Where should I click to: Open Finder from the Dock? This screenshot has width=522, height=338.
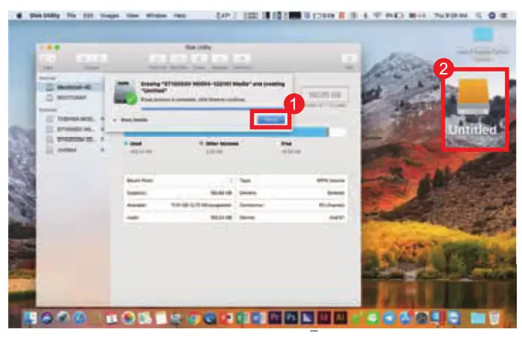pyautogui.click(x=31, y=318)
